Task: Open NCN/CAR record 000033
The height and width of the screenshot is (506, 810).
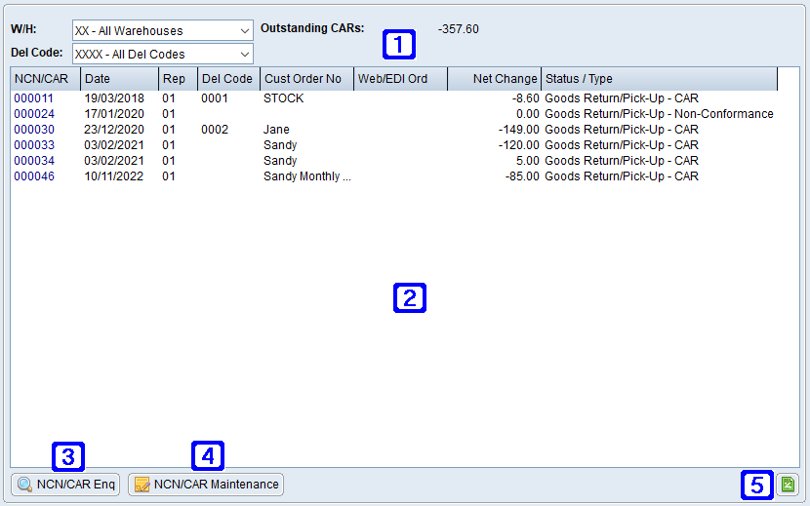Action: coord(34,145)
